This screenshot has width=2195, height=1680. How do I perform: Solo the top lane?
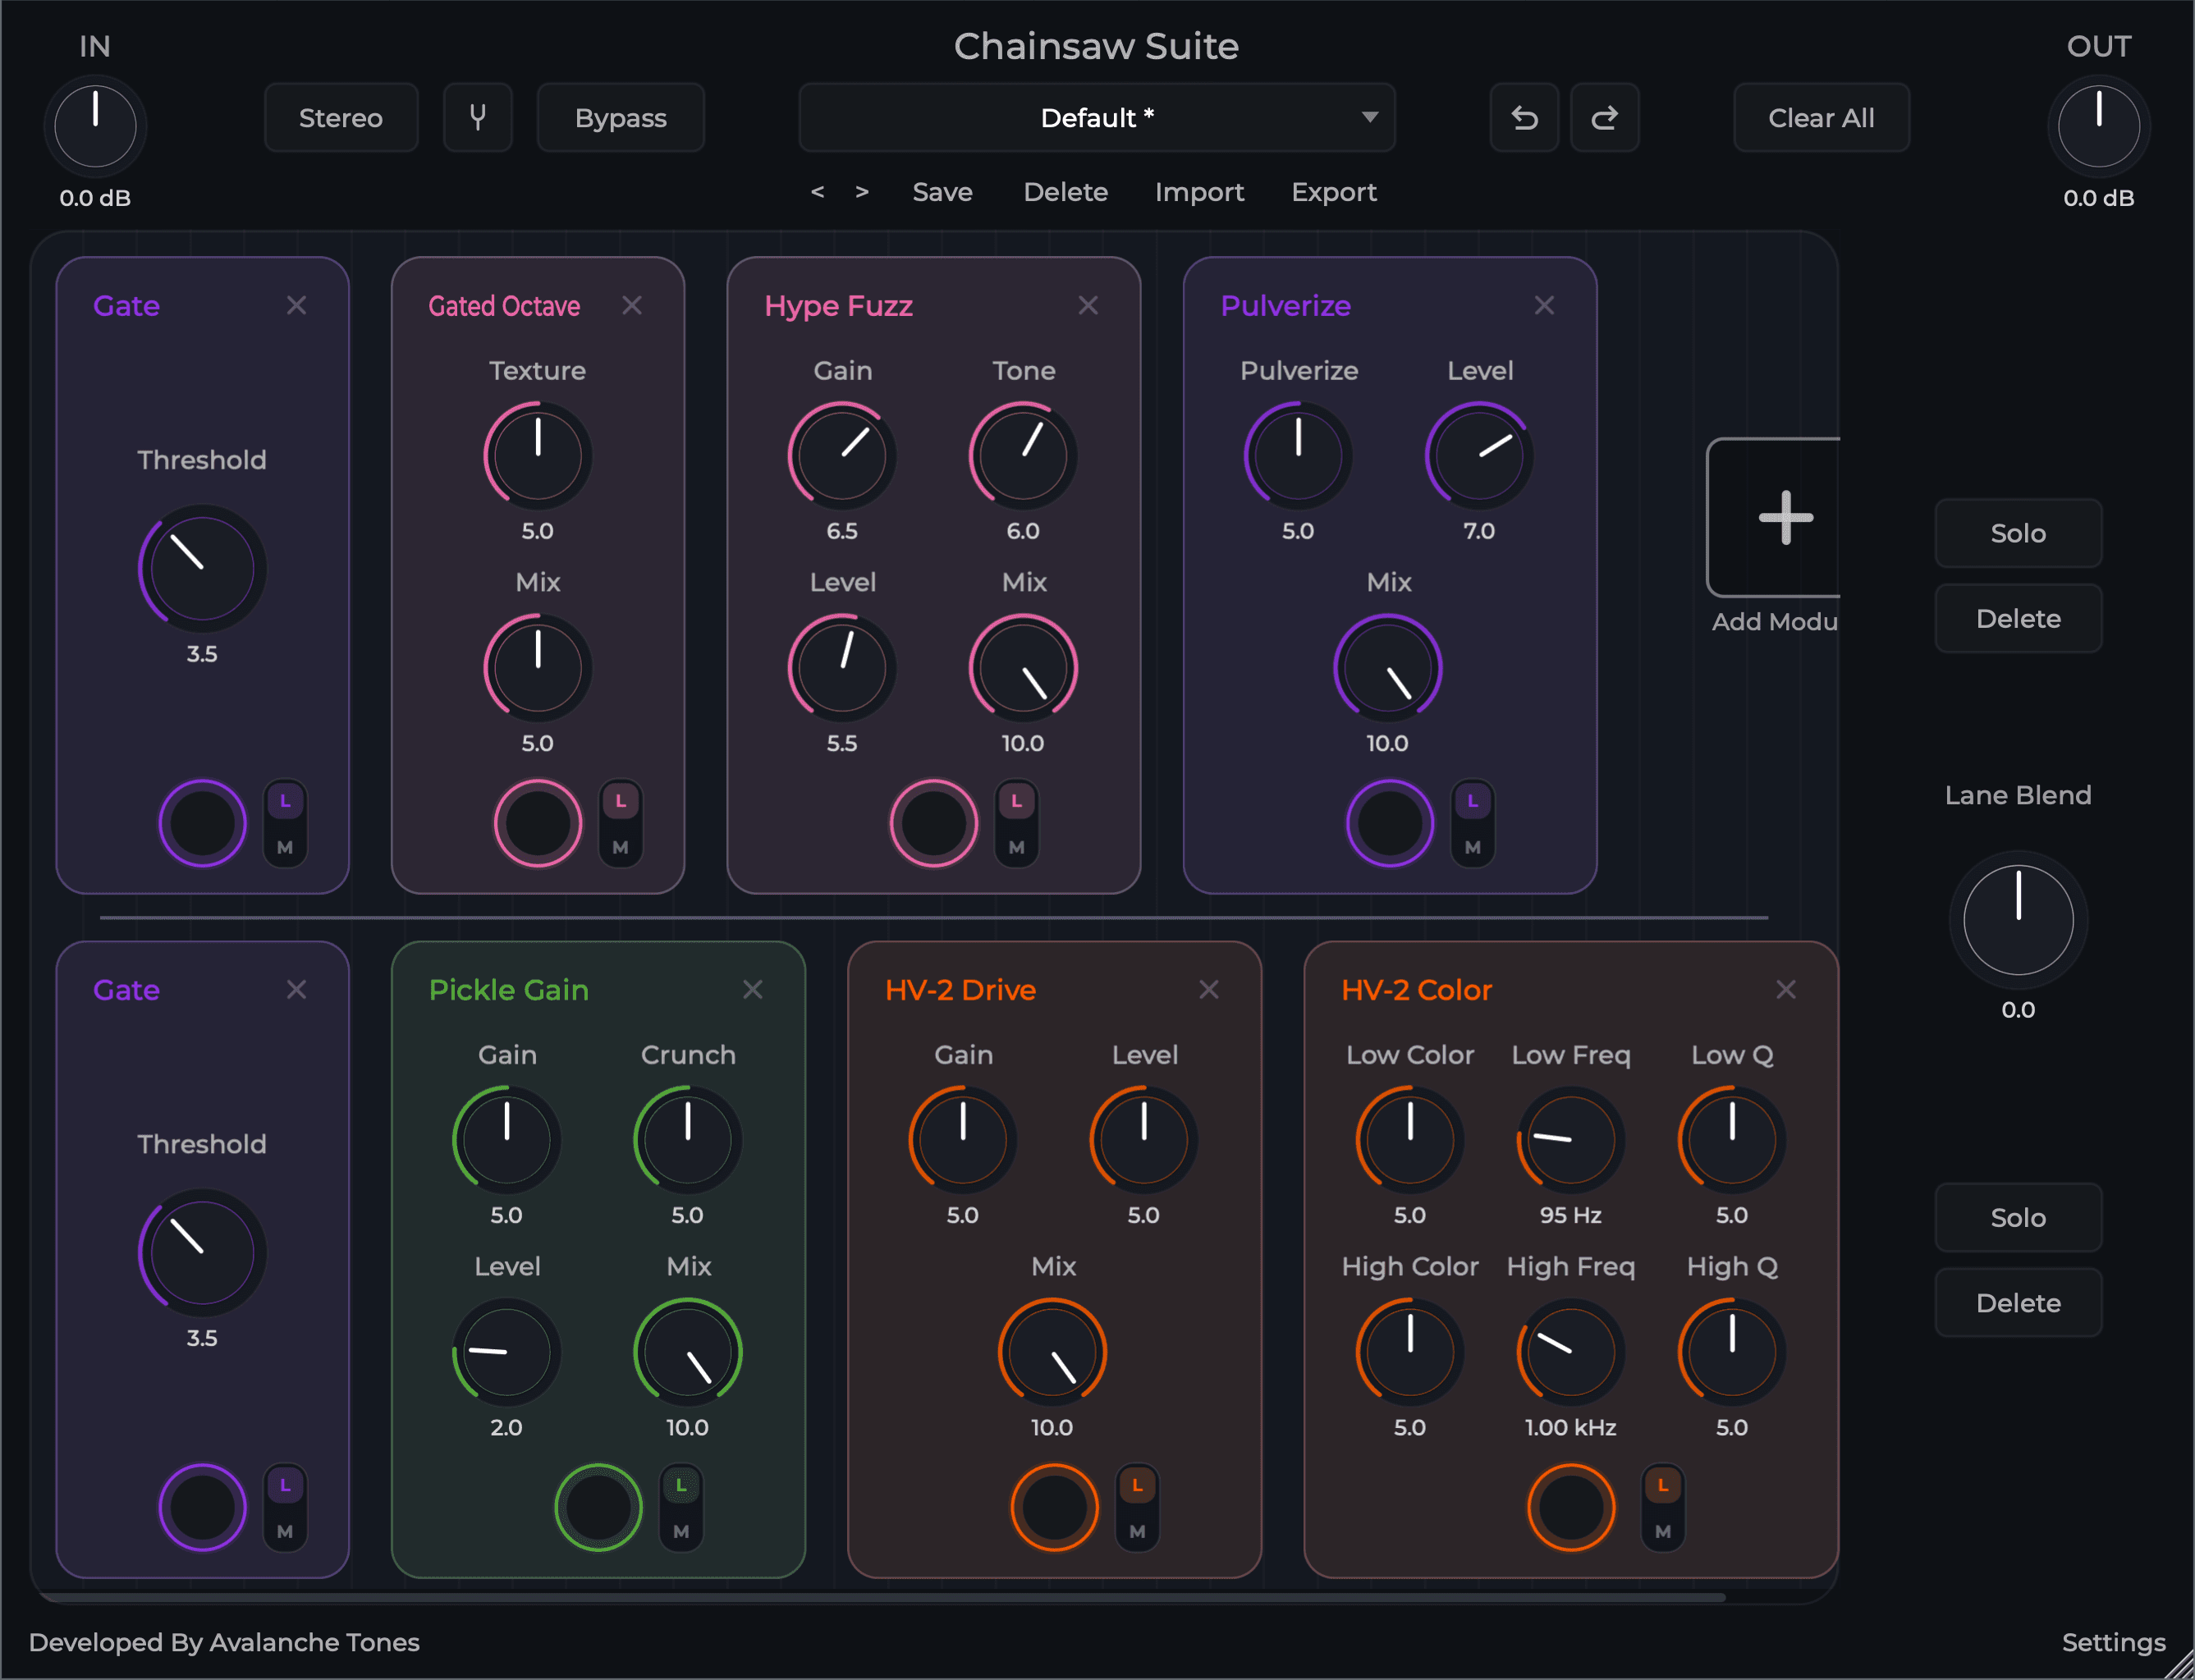coord(2018,533)
